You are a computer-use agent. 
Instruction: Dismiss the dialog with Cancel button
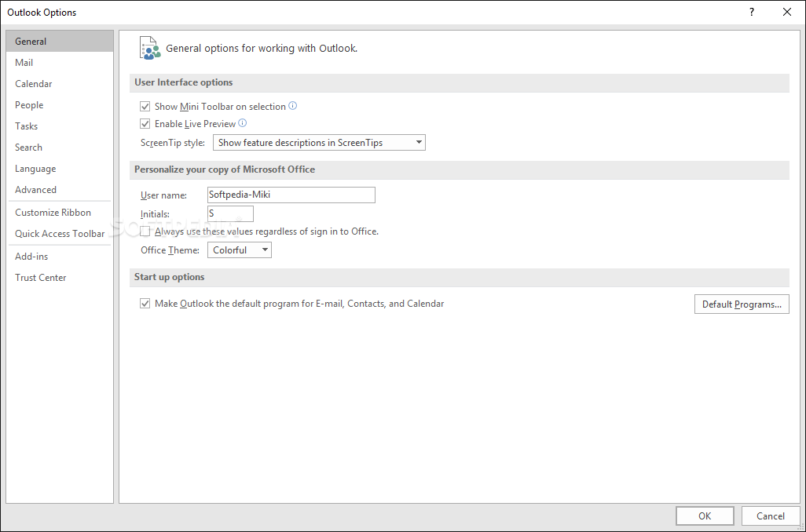771,516
